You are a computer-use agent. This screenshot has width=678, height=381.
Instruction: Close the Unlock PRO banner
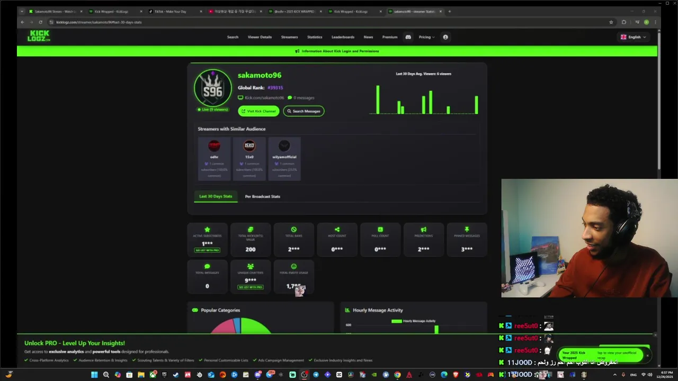click(x=655, y=335)
